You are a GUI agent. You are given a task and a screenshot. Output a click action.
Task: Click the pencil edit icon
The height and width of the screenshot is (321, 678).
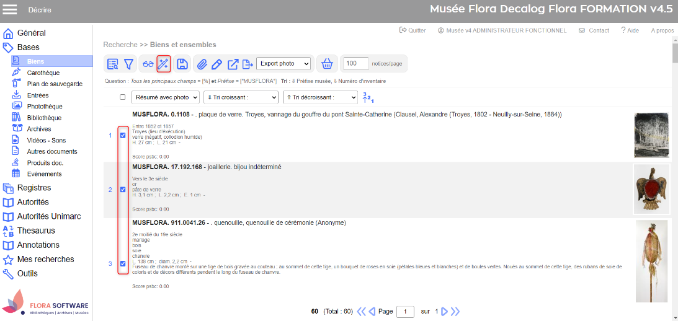click(217, 64)
